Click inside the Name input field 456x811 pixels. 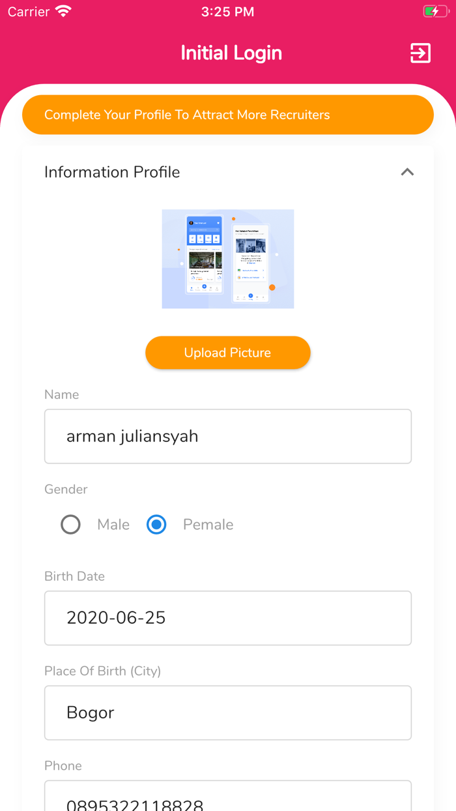[x=227, y=436]
